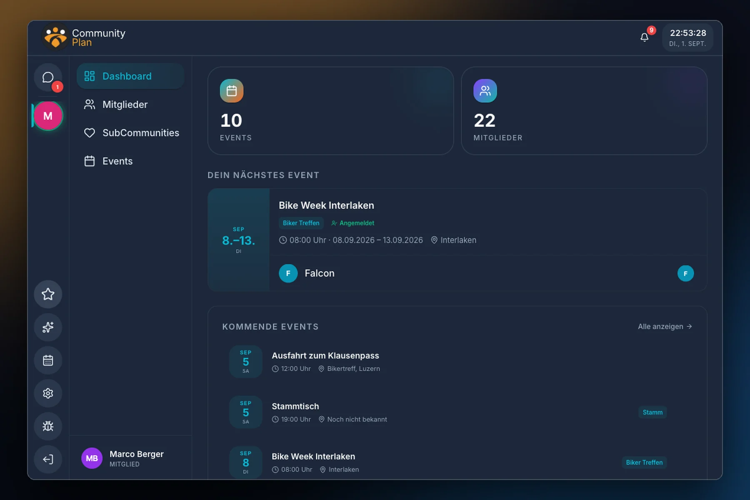Select the pink M community avatar
The width and height of the screenshot is (750, 500).
tap(48, 116)
